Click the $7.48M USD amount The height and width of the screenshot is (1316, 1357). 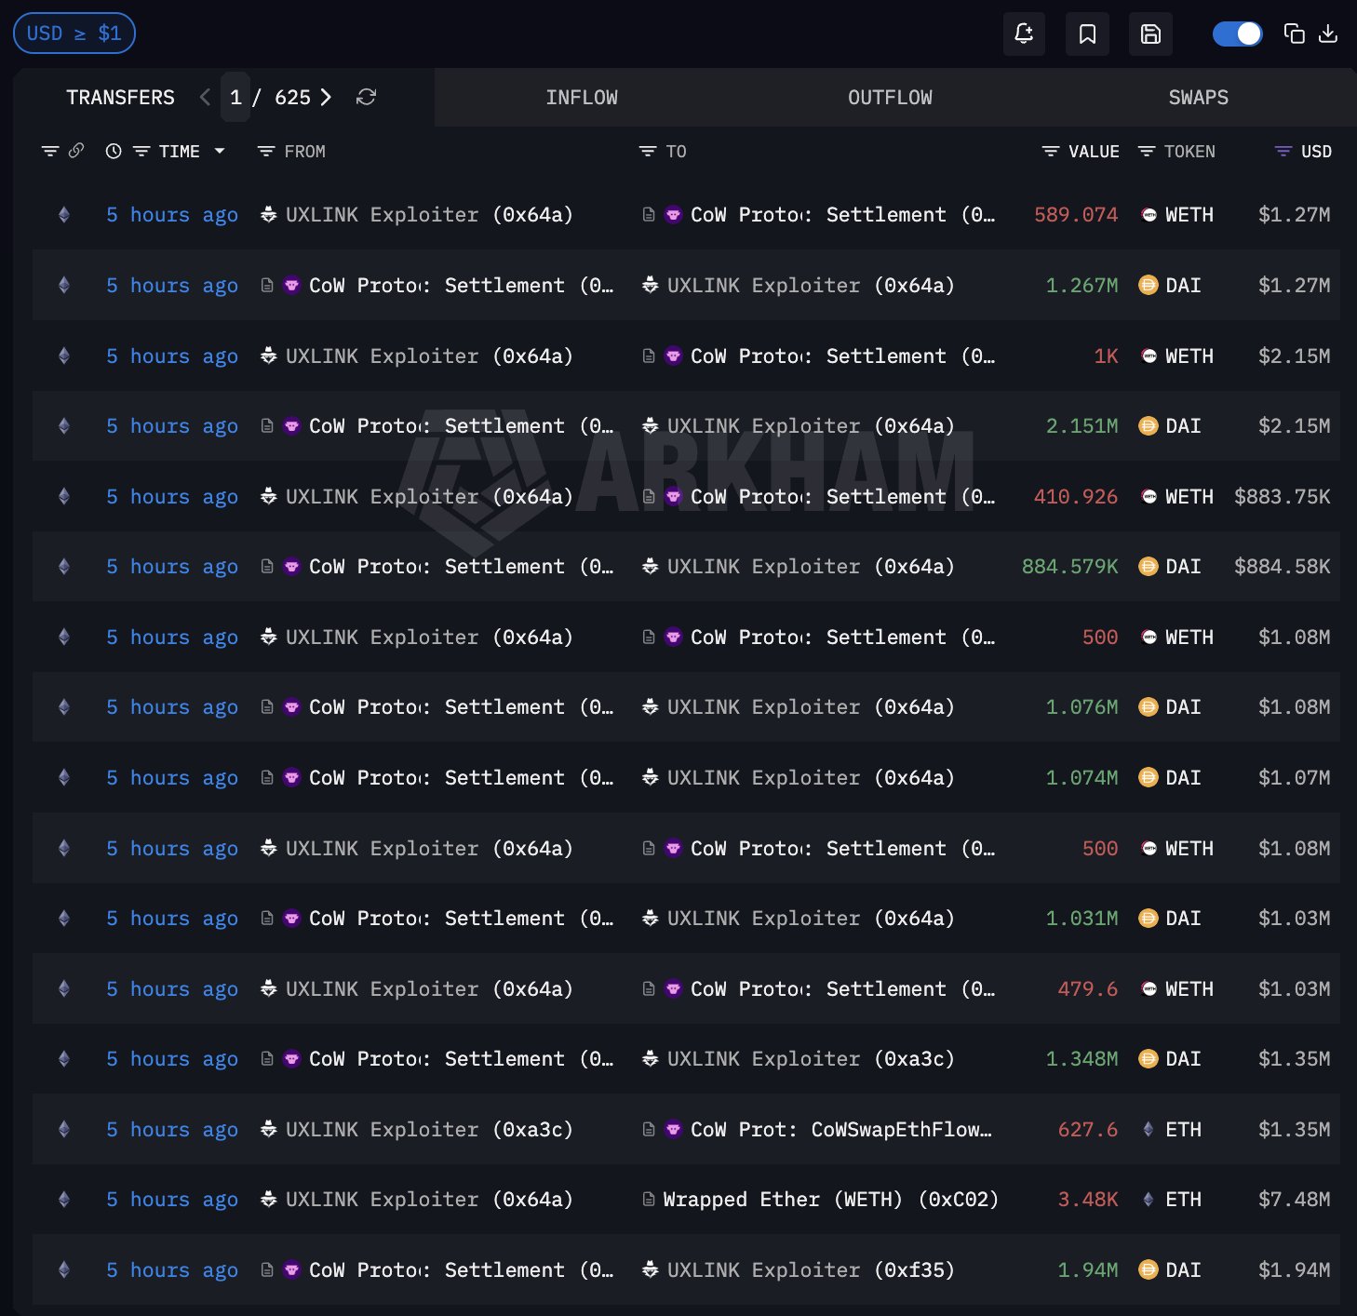click(x=1294, y=1200)
